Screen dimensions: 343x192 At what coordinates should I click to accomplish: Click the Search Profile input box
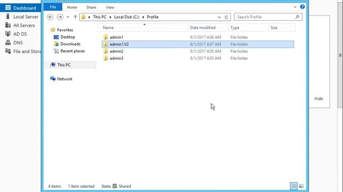coord(268,17)
